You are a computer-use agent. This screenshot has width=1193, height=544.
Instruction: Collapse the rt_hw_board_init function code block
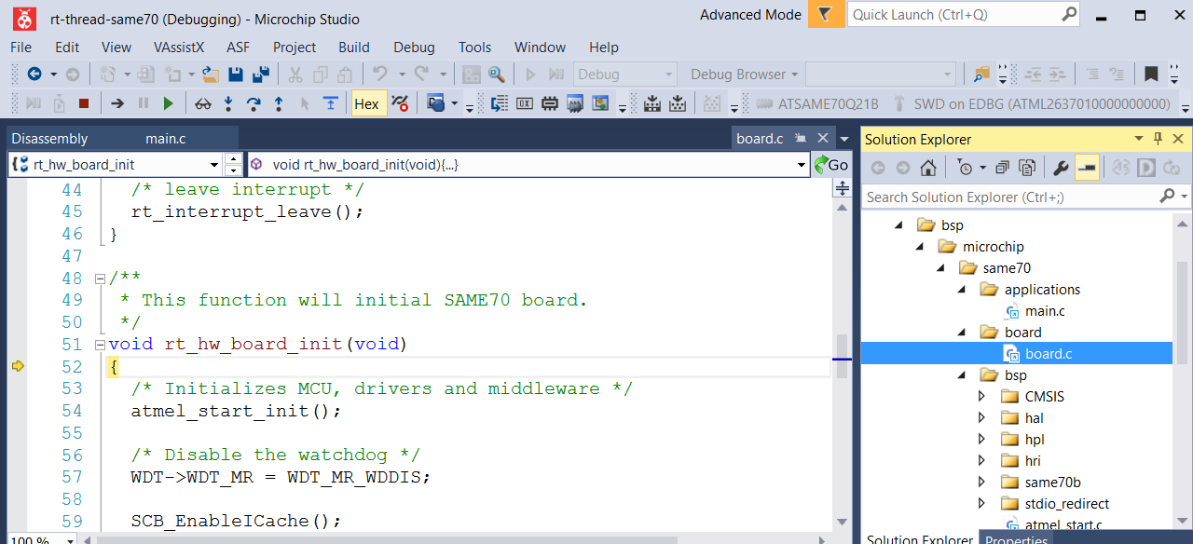click(100, 345)
